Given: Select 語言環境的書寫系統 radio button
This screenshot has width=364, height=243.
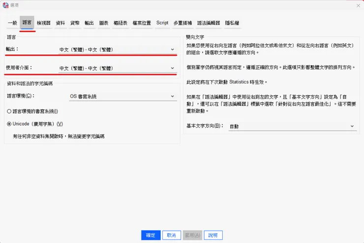Looking at the screenshot, I should coord(32,111).
